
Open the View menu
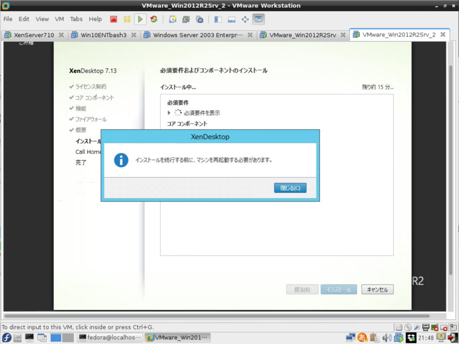(42, 19)
